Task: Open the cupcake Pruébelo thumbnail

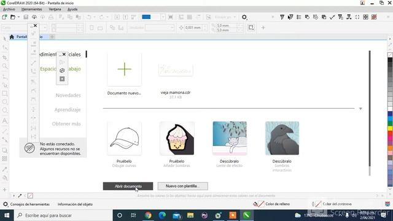Action: click(x=177, y=138)
